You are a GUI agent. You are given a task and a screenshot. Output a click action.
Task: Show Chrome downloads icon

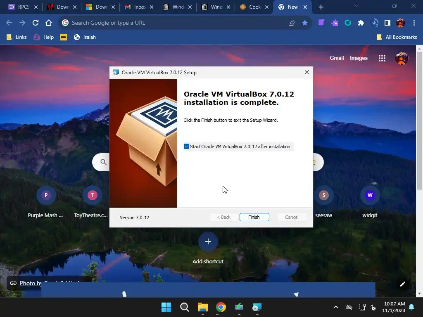coord(375,23)
